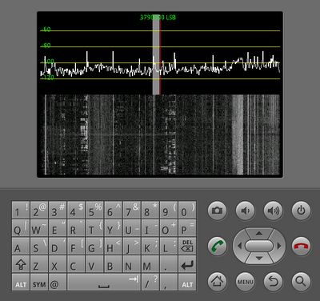Click the E key
Viewport: 320px width, 301px height.
(58, 228)
